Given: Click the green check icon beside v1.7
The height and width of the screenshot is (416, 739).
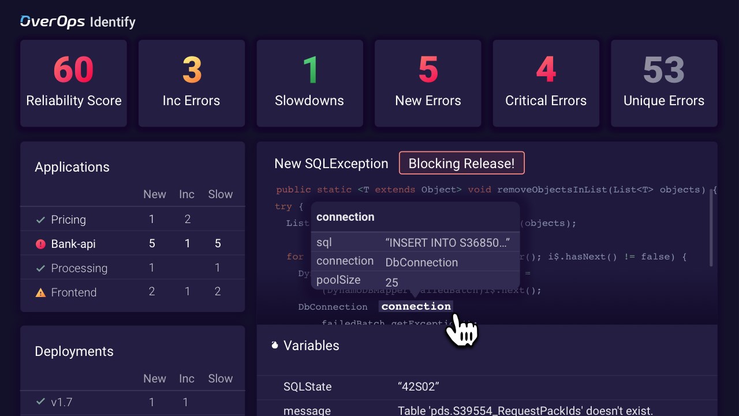Looking at the screenshot, I should point(40,402).
